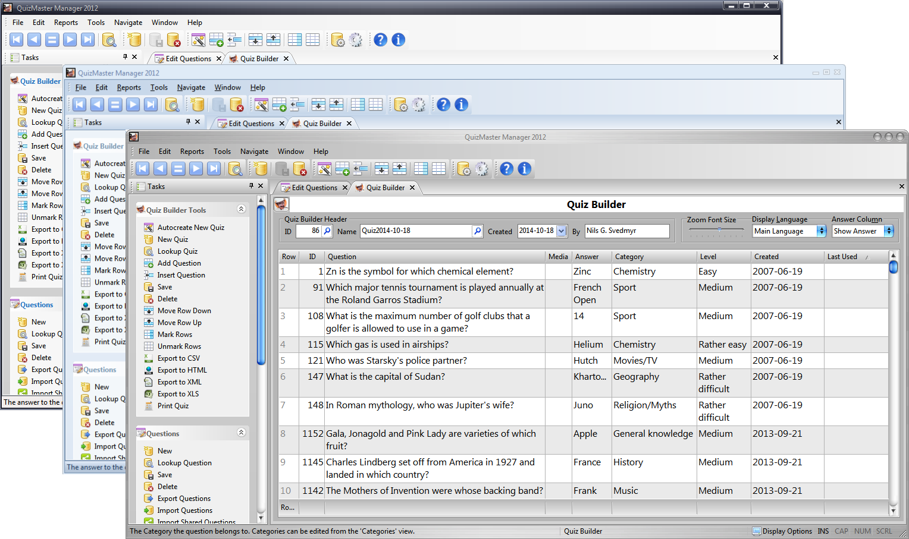Click the blue help icon in back window
909x539 pixels.
tap(381, 40)
